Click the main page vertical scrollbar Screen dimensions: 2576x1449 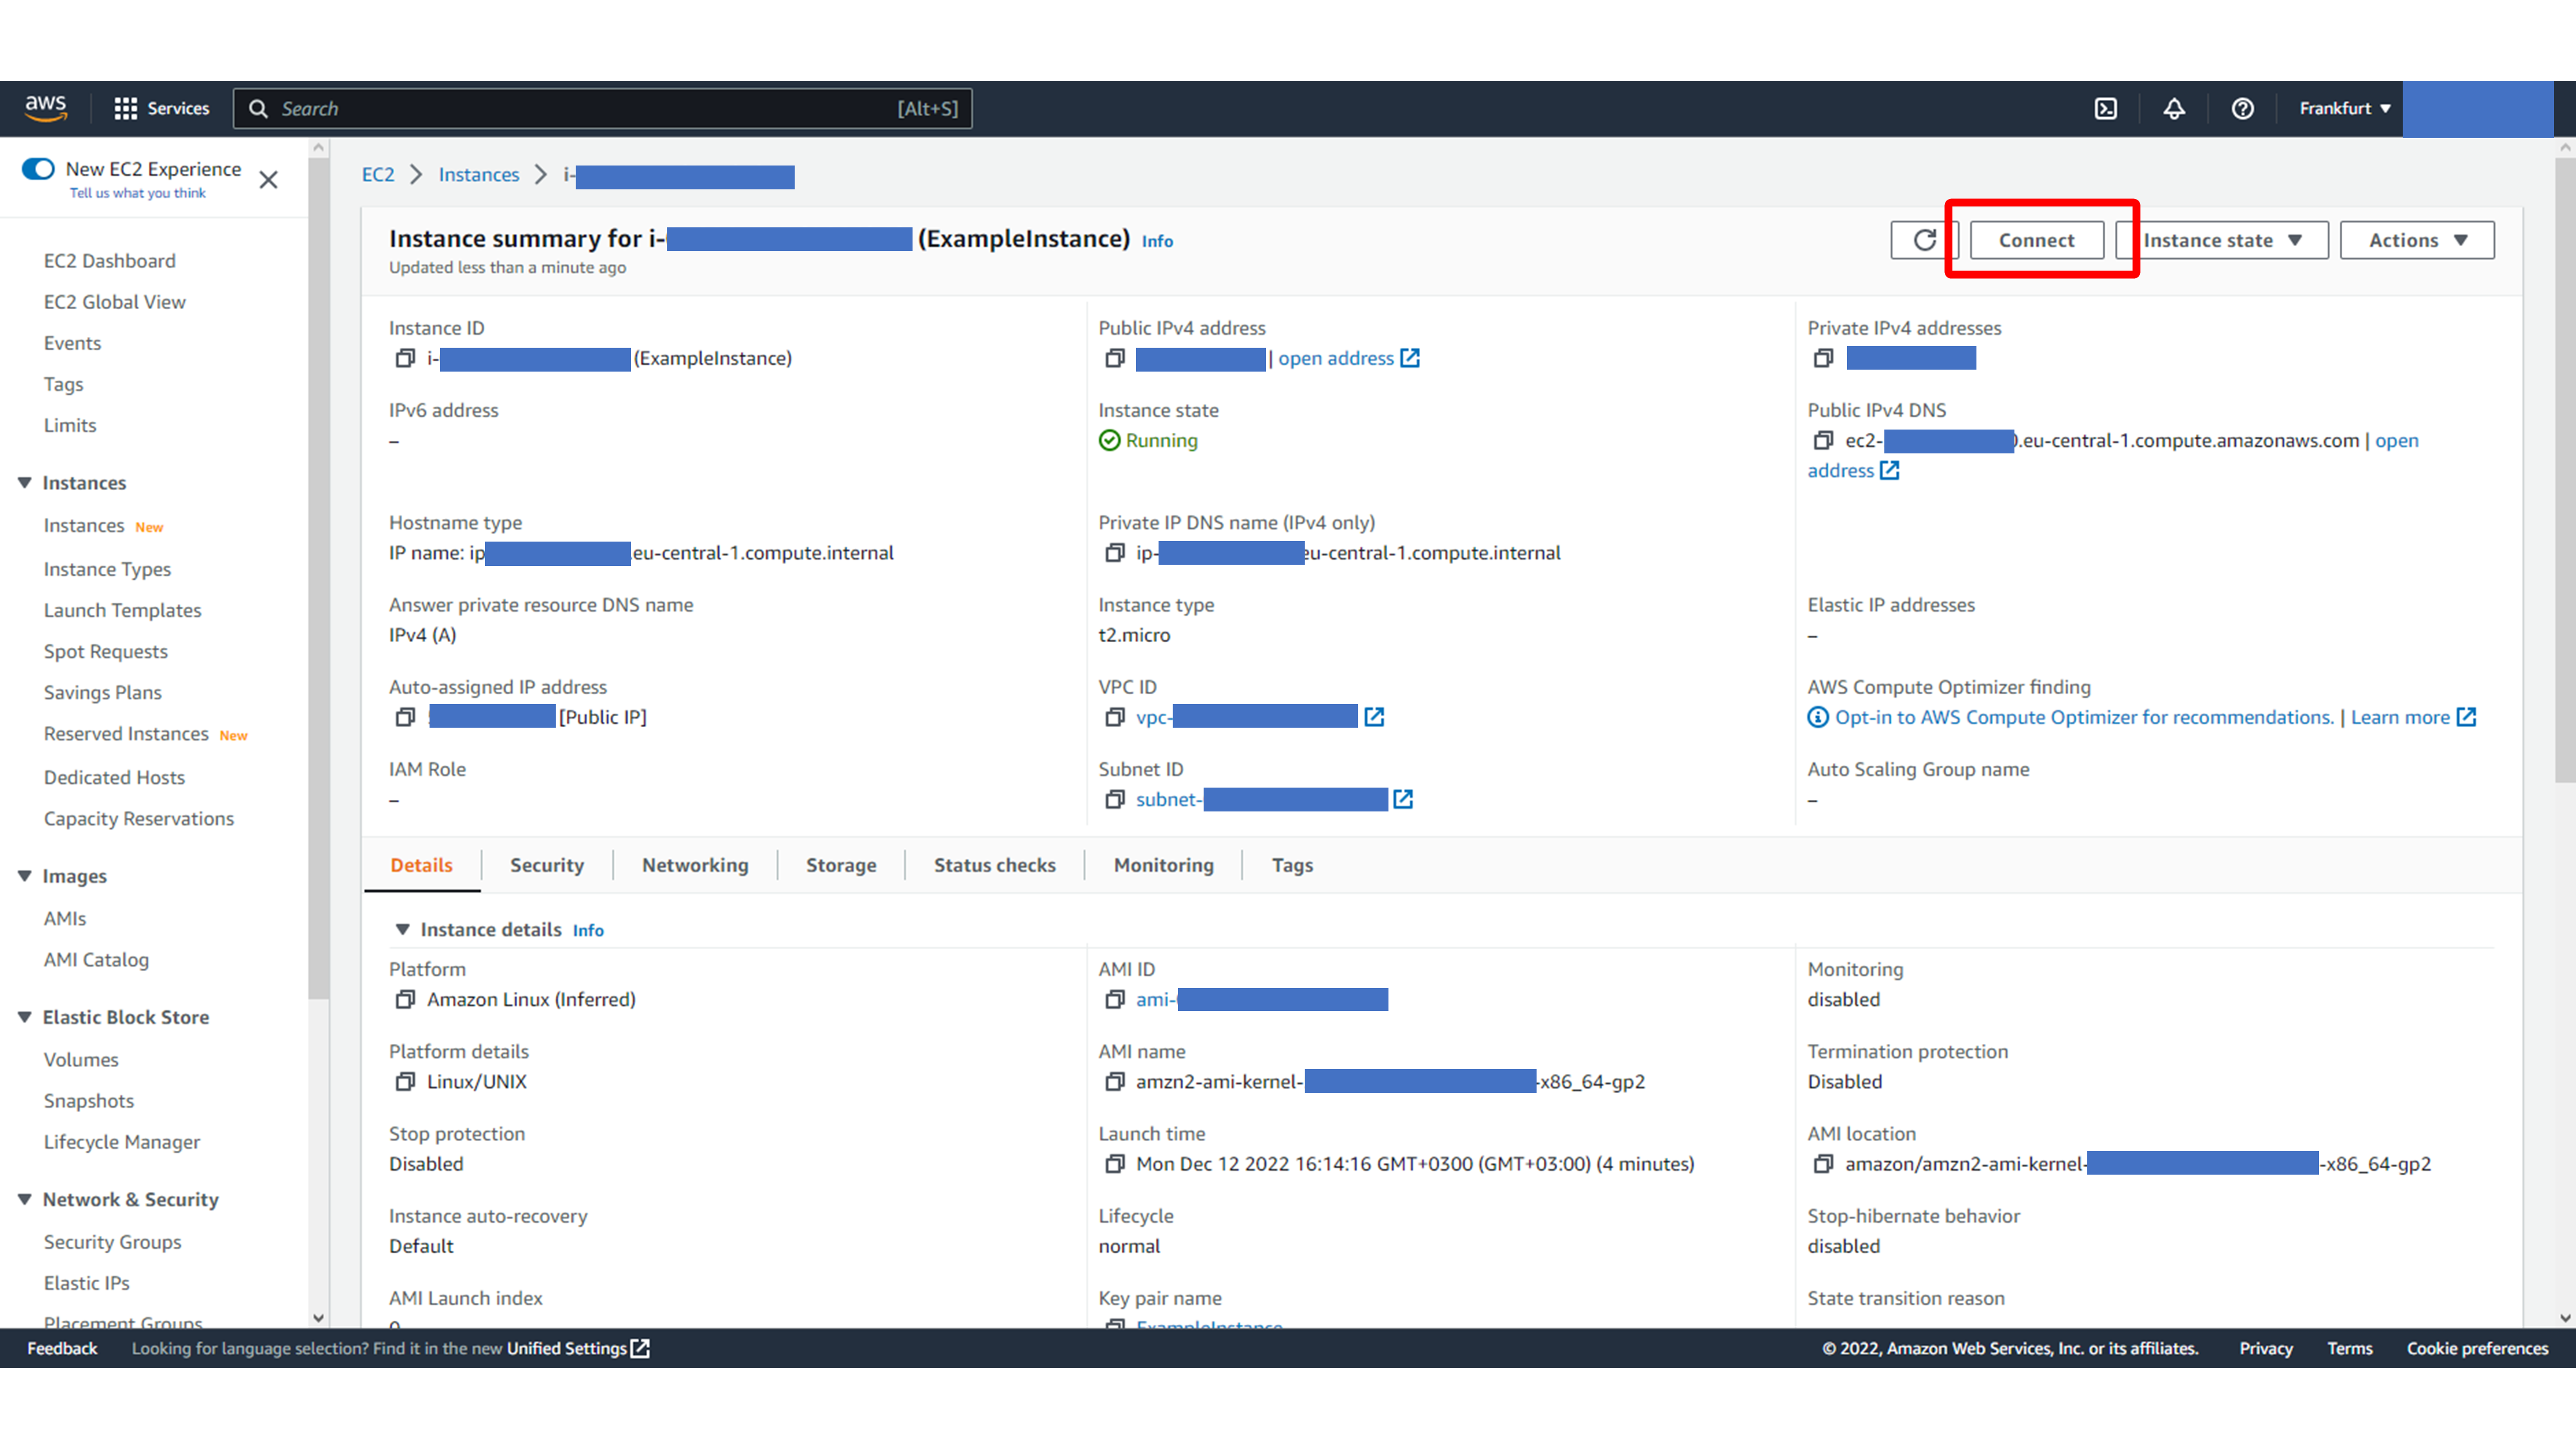point(2565,470)
